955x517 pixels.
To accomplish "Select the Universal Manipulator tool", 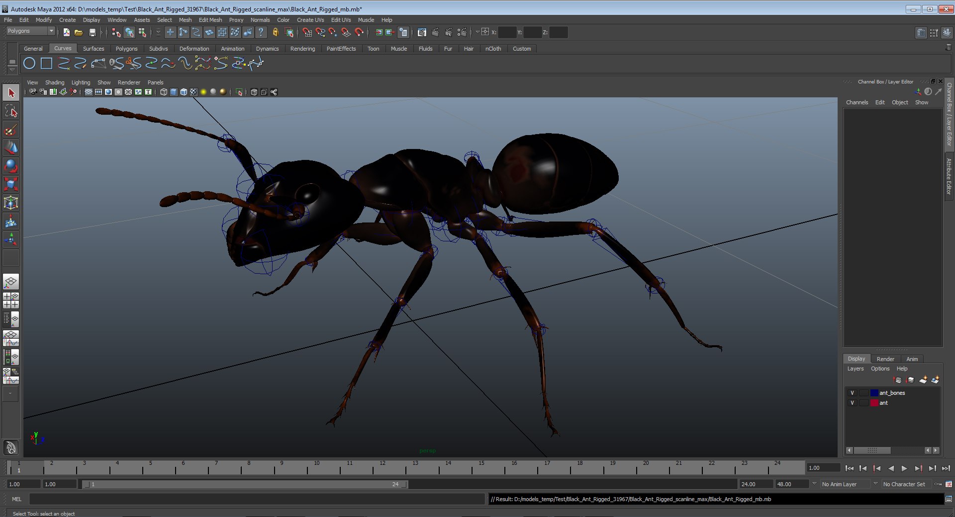I will coord(11,203).
